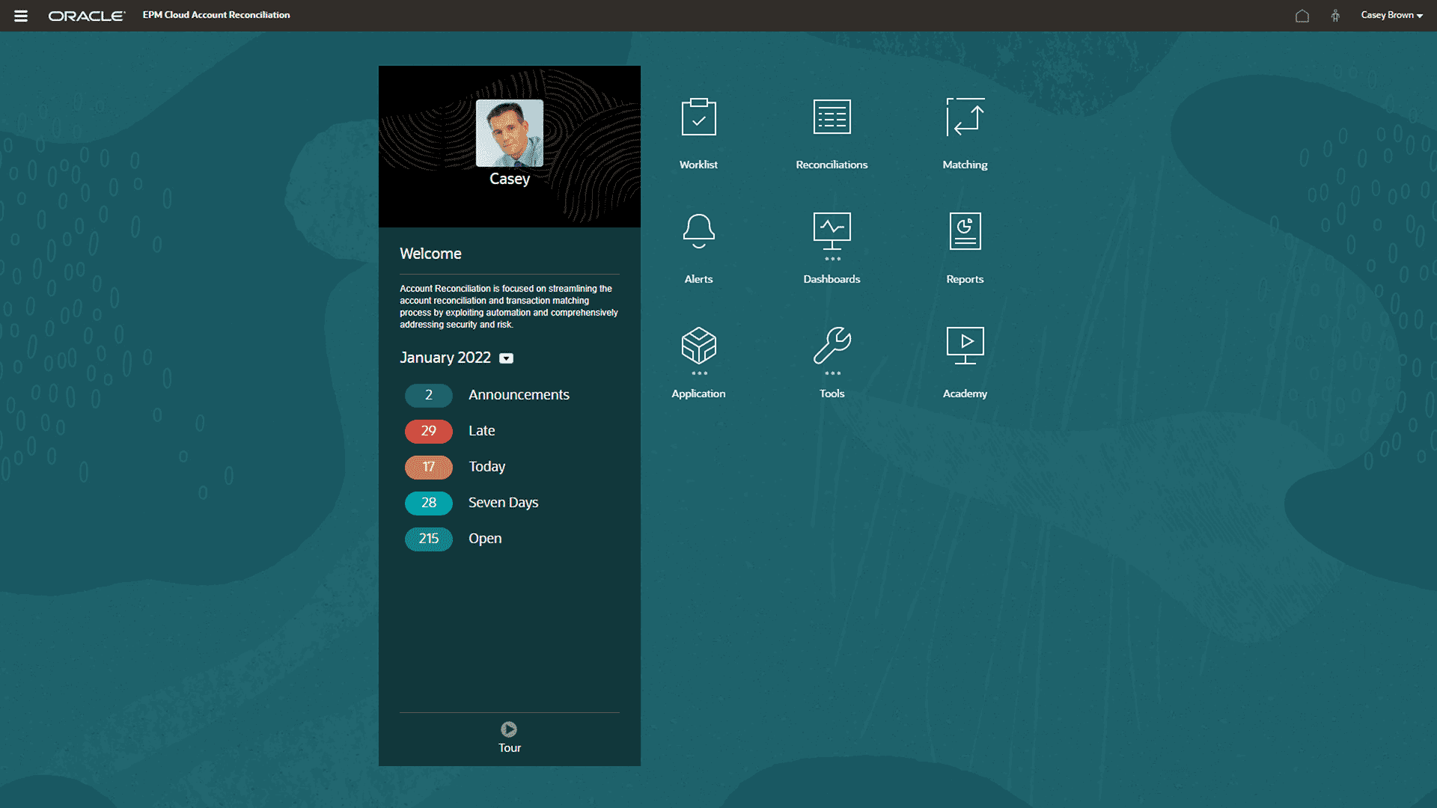Image resolution: width=1437 pixels, height=808 pixels.
Task: View the 17 Today items
Action: (429, 467)
